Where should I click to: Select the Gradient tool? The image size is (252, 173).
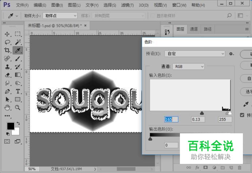(18, 75)
